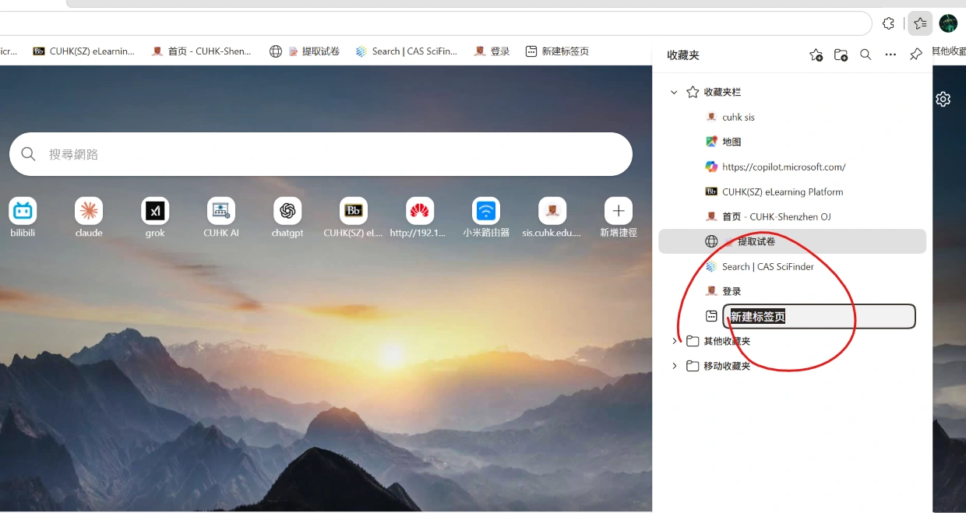Open the browser profile avatar
Viewport: 966px width, 513px height.
pyautogui.click(x=948, y=23)
